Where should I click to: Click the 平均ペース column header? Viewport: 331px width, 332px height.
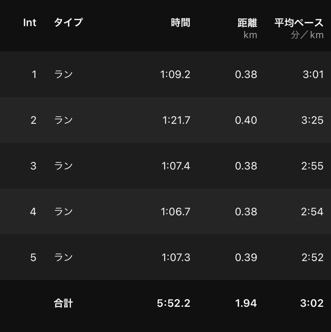(x=299, y=23)
